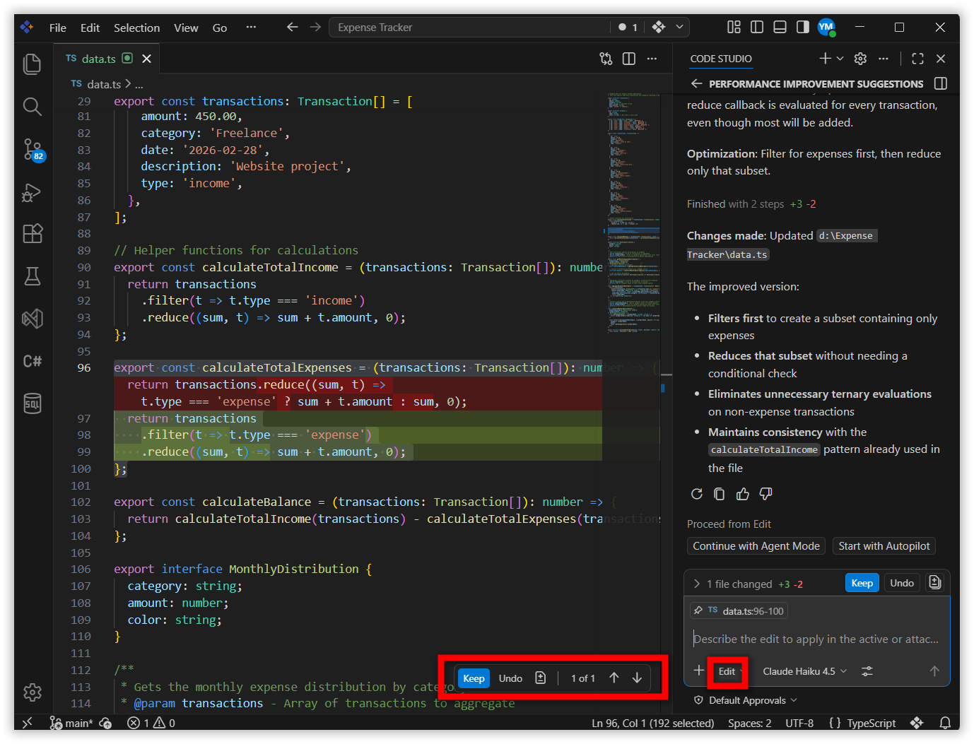Copy the chat response
Viewport: 974px width, 744px height.
pyautogui.click(x=720, y=494)
